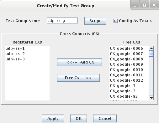
Task: Toggle the Config As Totals checkbox
Action: [x=115, y=21]
